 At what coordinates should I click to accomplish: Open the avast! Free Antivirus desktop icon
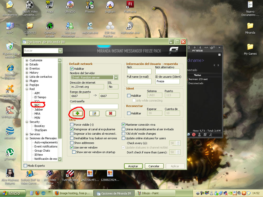(10, 93)
